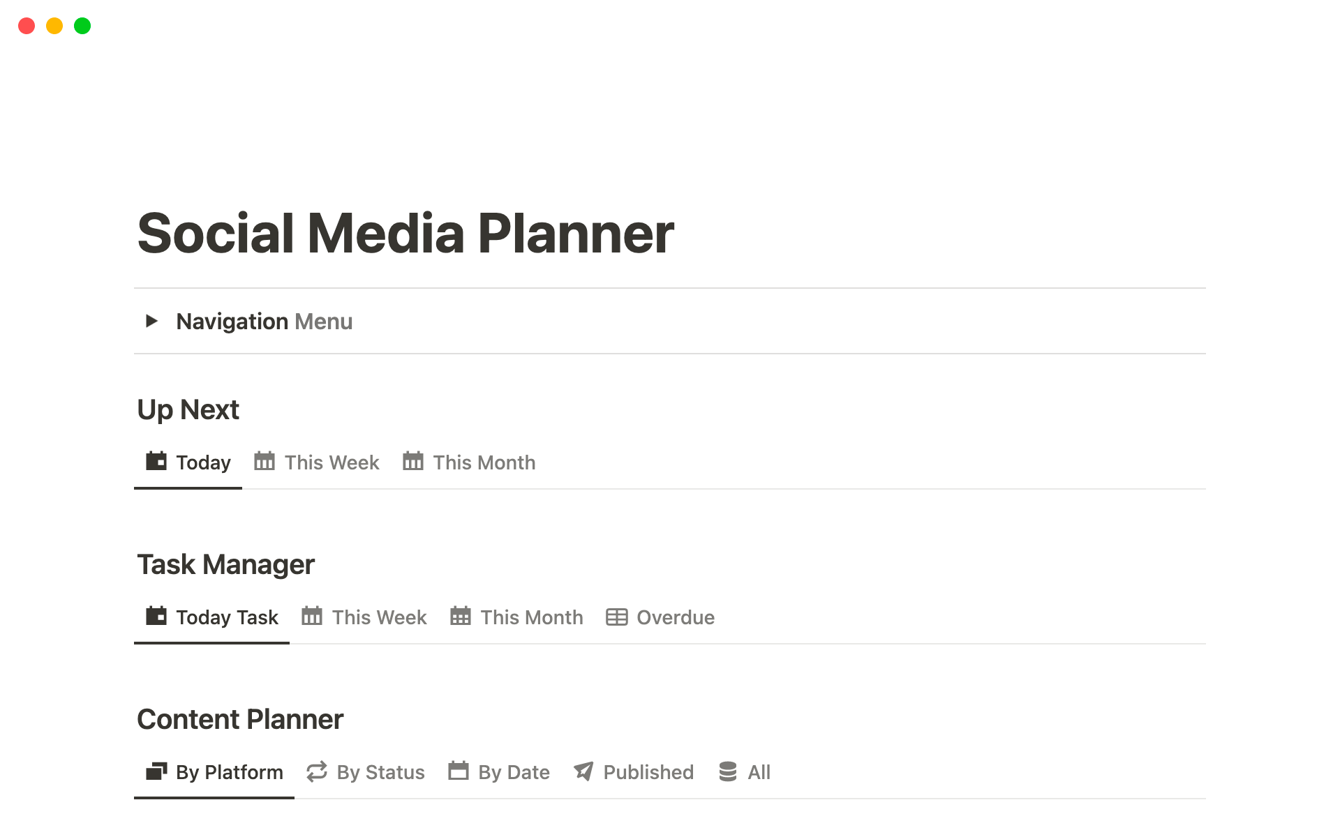Screen dimensions: 1340x837
Task: Open This Month tab in Task Manager
Action: point(531,617)
